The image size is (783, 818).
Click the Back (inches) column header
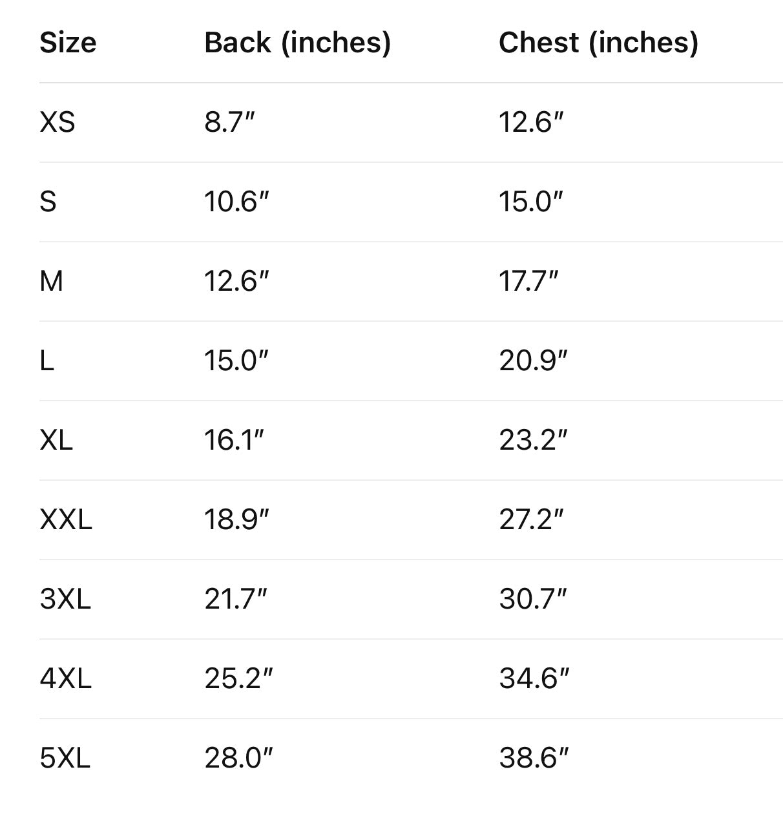point(297,43)
